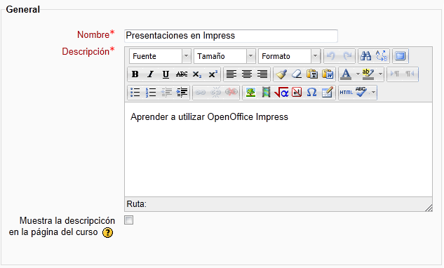The height and width of the screenshot is (268, 444).
Task: Switch to HTML source editing
Action: (x=346, y=93)
